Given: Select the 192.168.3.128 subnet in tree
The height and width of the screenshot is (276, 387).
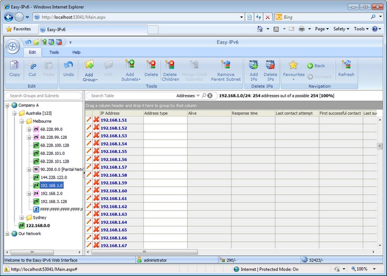Looking at the screenshot, I should (54, 202).
